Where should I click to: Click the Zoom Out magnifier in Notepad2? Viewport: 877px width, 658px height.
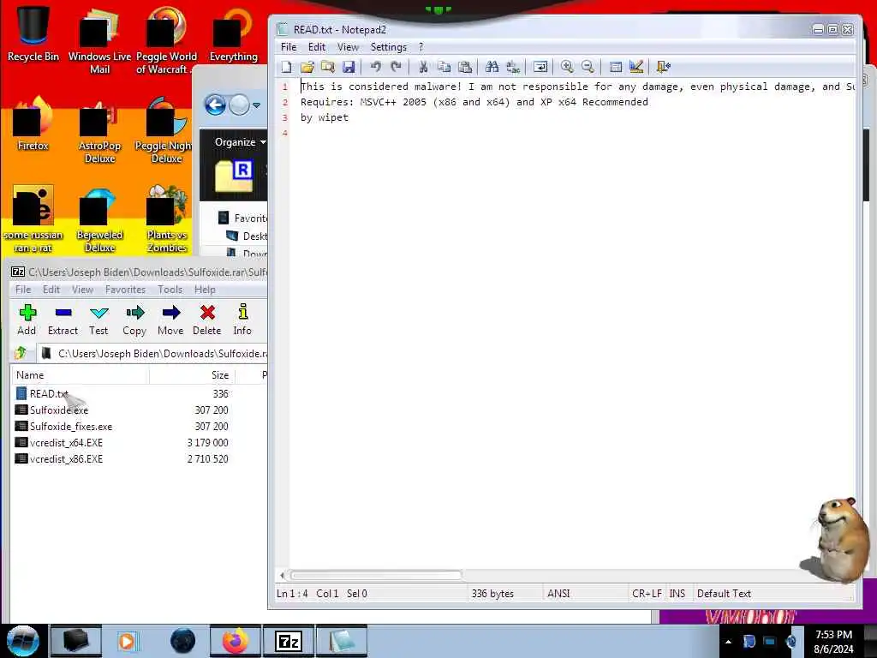pyautogui.click(x=588, y=67)
